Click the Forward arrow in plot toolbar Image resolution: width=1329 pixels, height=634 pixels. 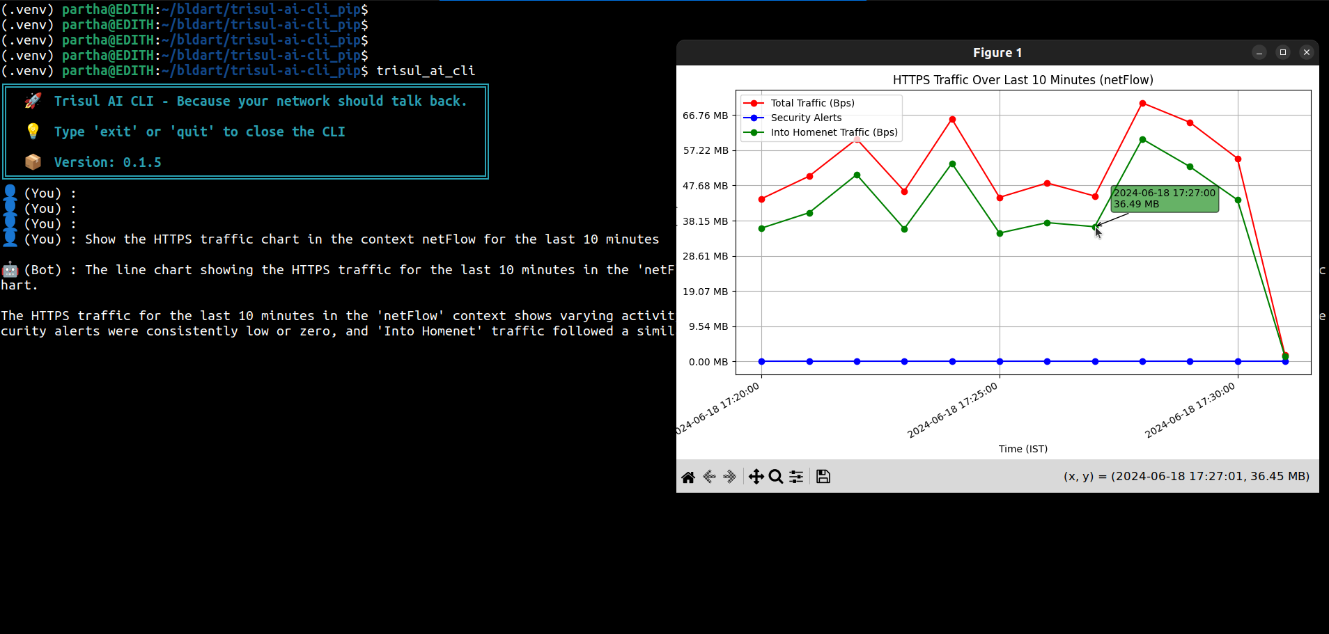729,477
